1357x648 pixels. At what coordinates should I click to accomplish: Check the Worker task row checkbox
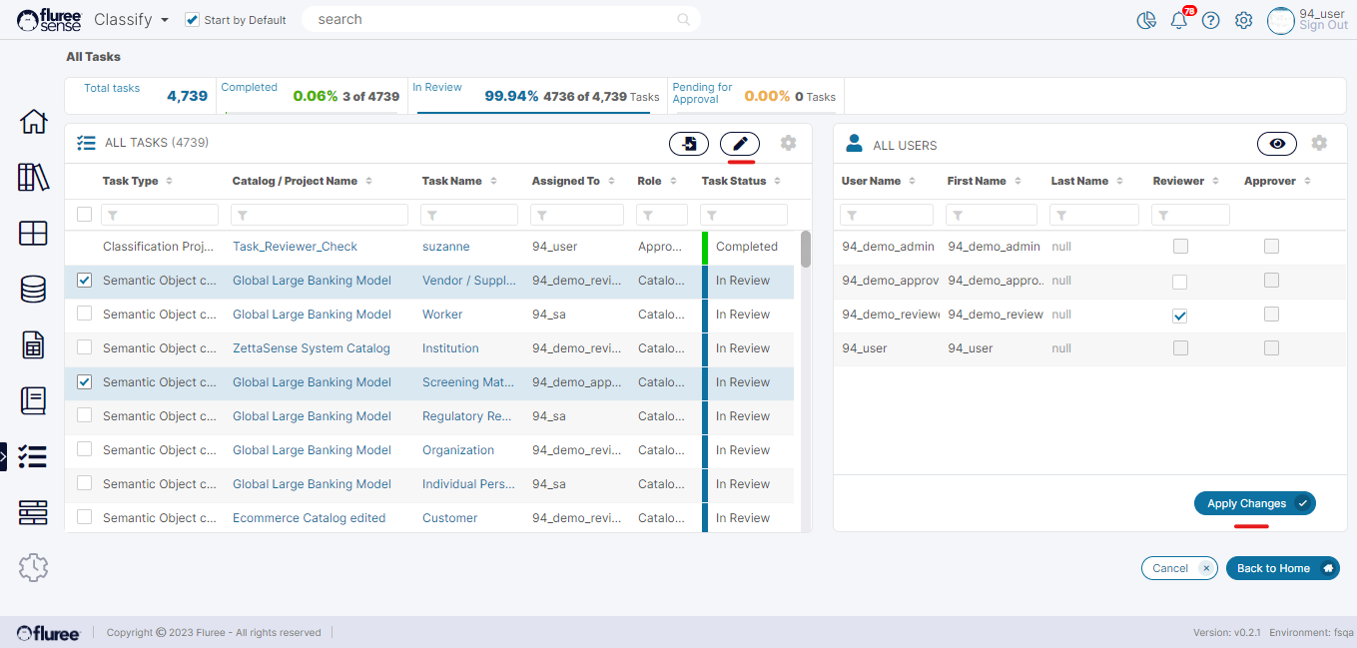tap(85, 315)
